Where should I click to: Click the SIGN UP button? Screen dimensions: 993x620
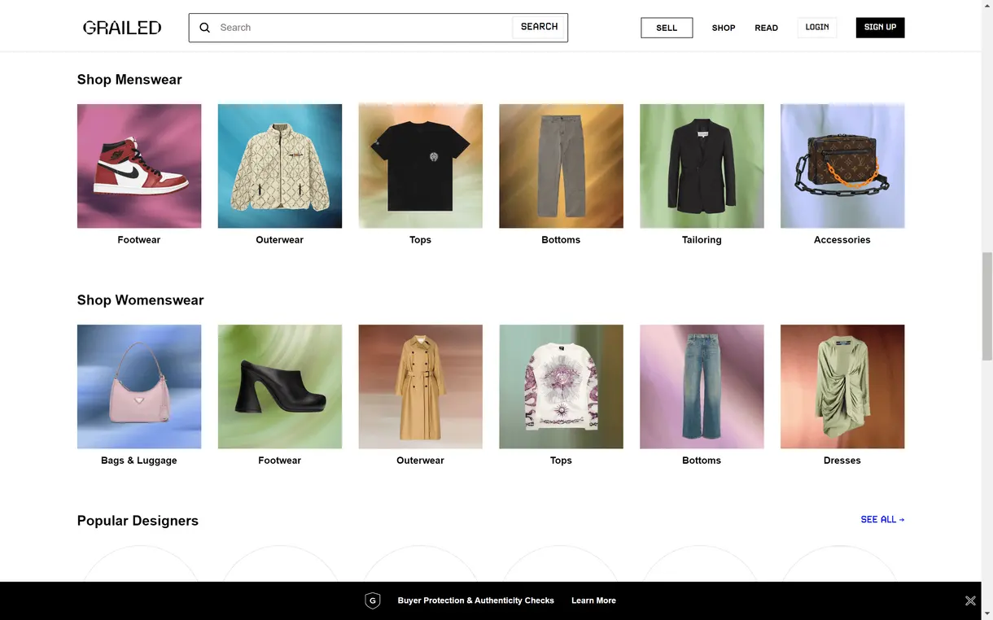(880, 27)
